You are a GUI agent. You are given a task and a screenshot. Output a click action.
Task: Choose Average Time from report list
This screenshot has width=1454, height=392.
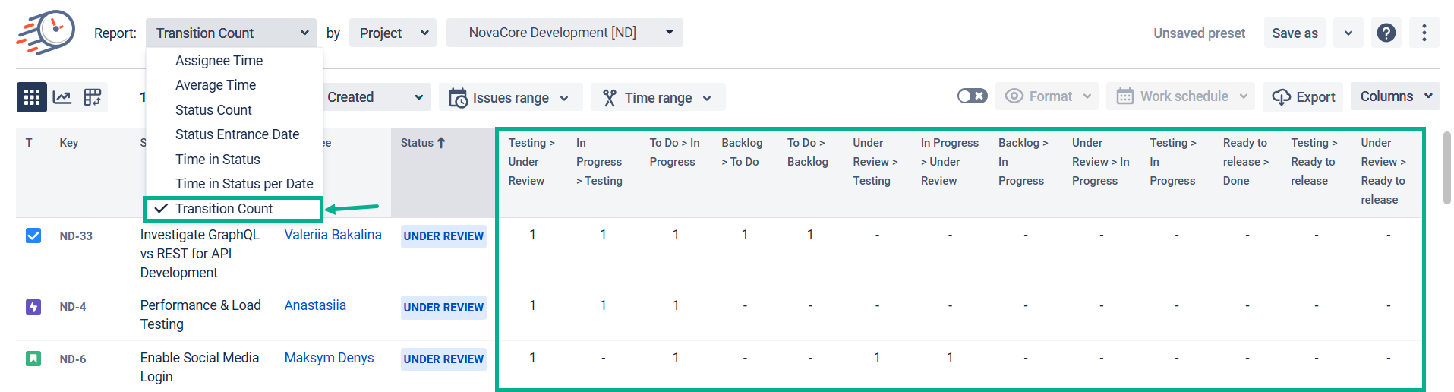(216, 85)
